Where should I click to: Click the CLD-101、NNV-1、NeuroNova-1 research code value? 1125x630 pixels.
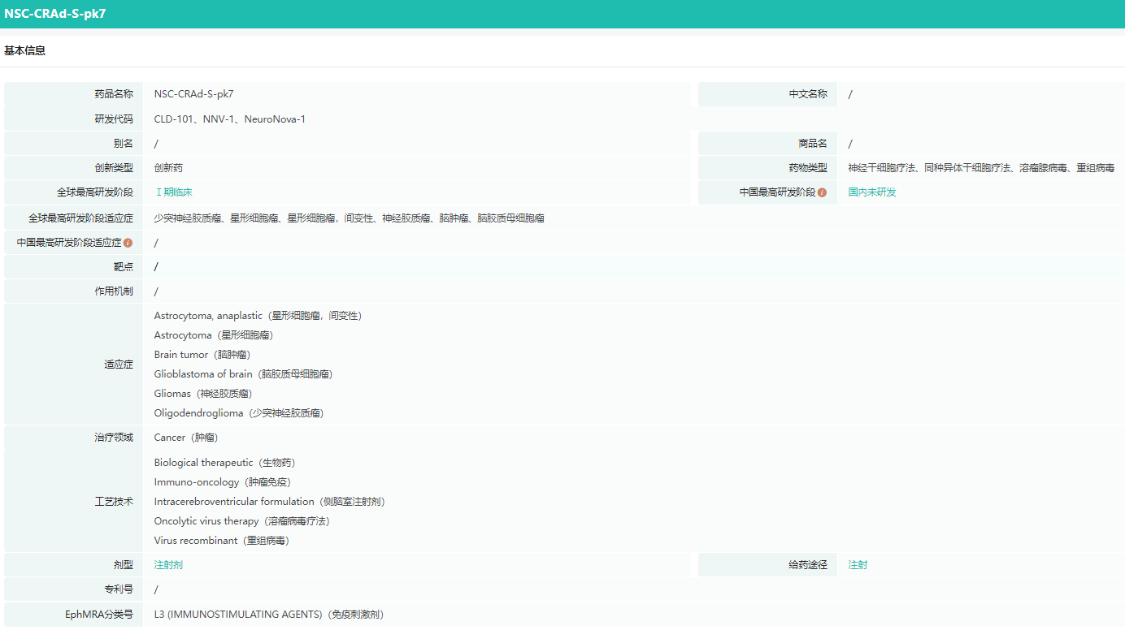click(x=229, y=119)
